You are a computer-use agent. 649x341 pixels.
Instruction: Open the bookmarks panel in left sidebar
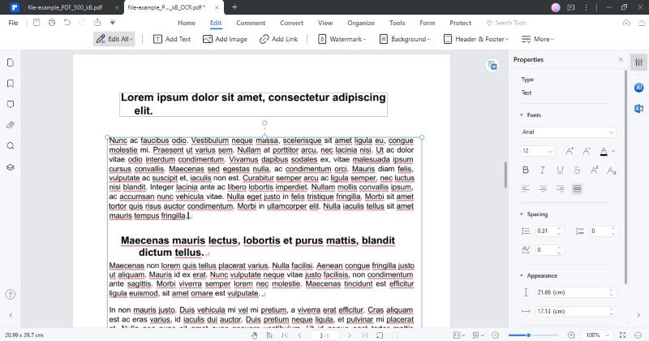click(11, 84)
